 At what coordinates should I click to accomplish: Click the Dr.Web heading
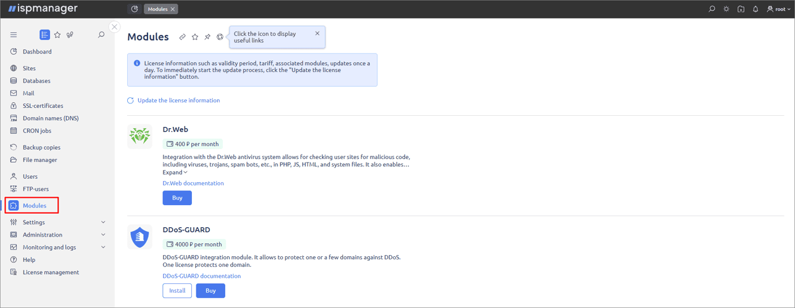[x=175, y=130]
